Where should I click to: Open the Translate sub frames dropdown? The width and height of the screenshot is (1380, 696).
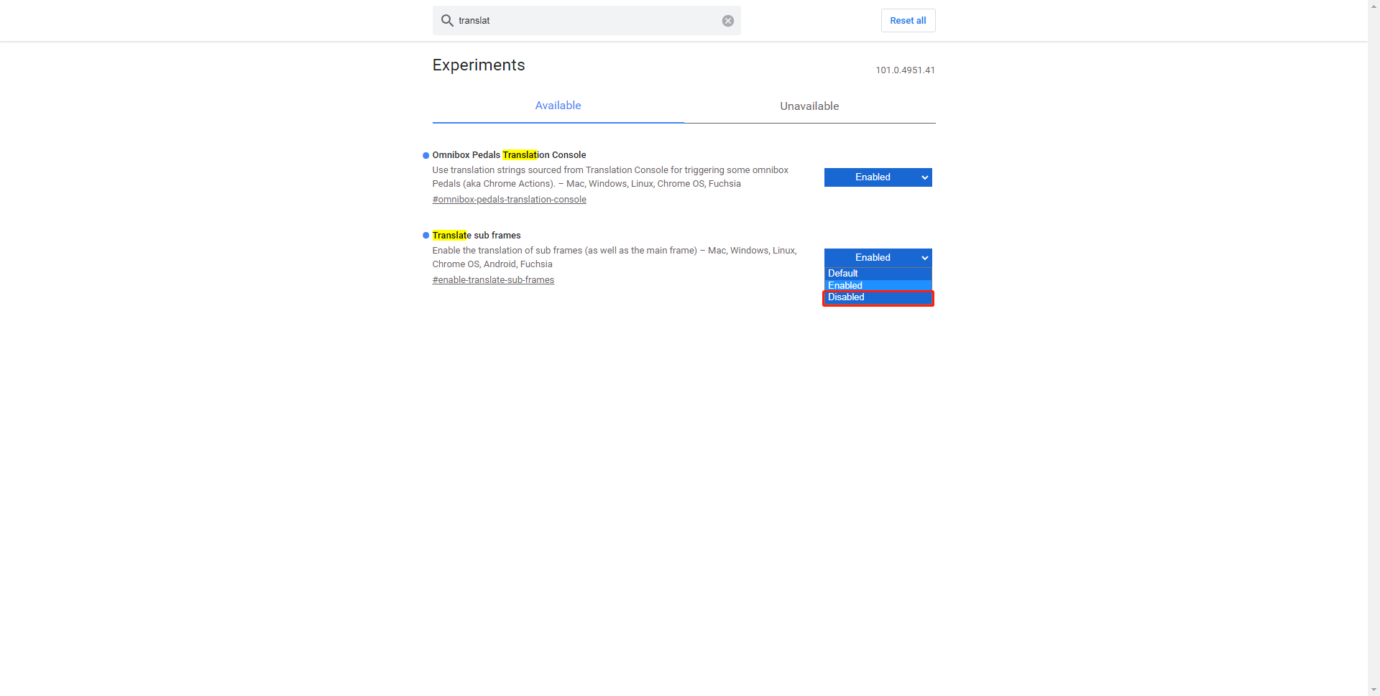(x=878, y=258)
